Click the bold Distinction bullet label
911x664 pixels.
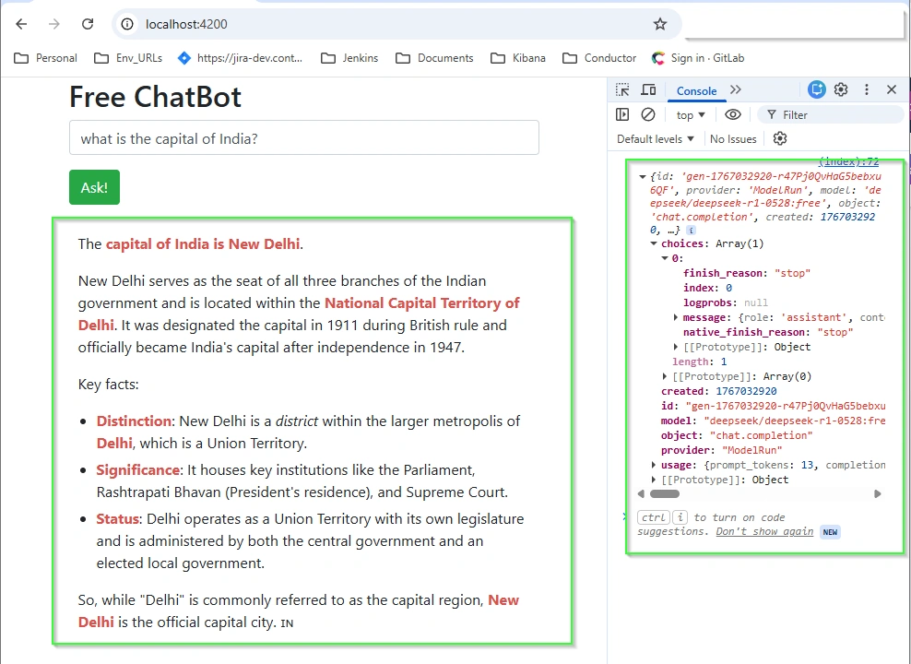point(134,421)
